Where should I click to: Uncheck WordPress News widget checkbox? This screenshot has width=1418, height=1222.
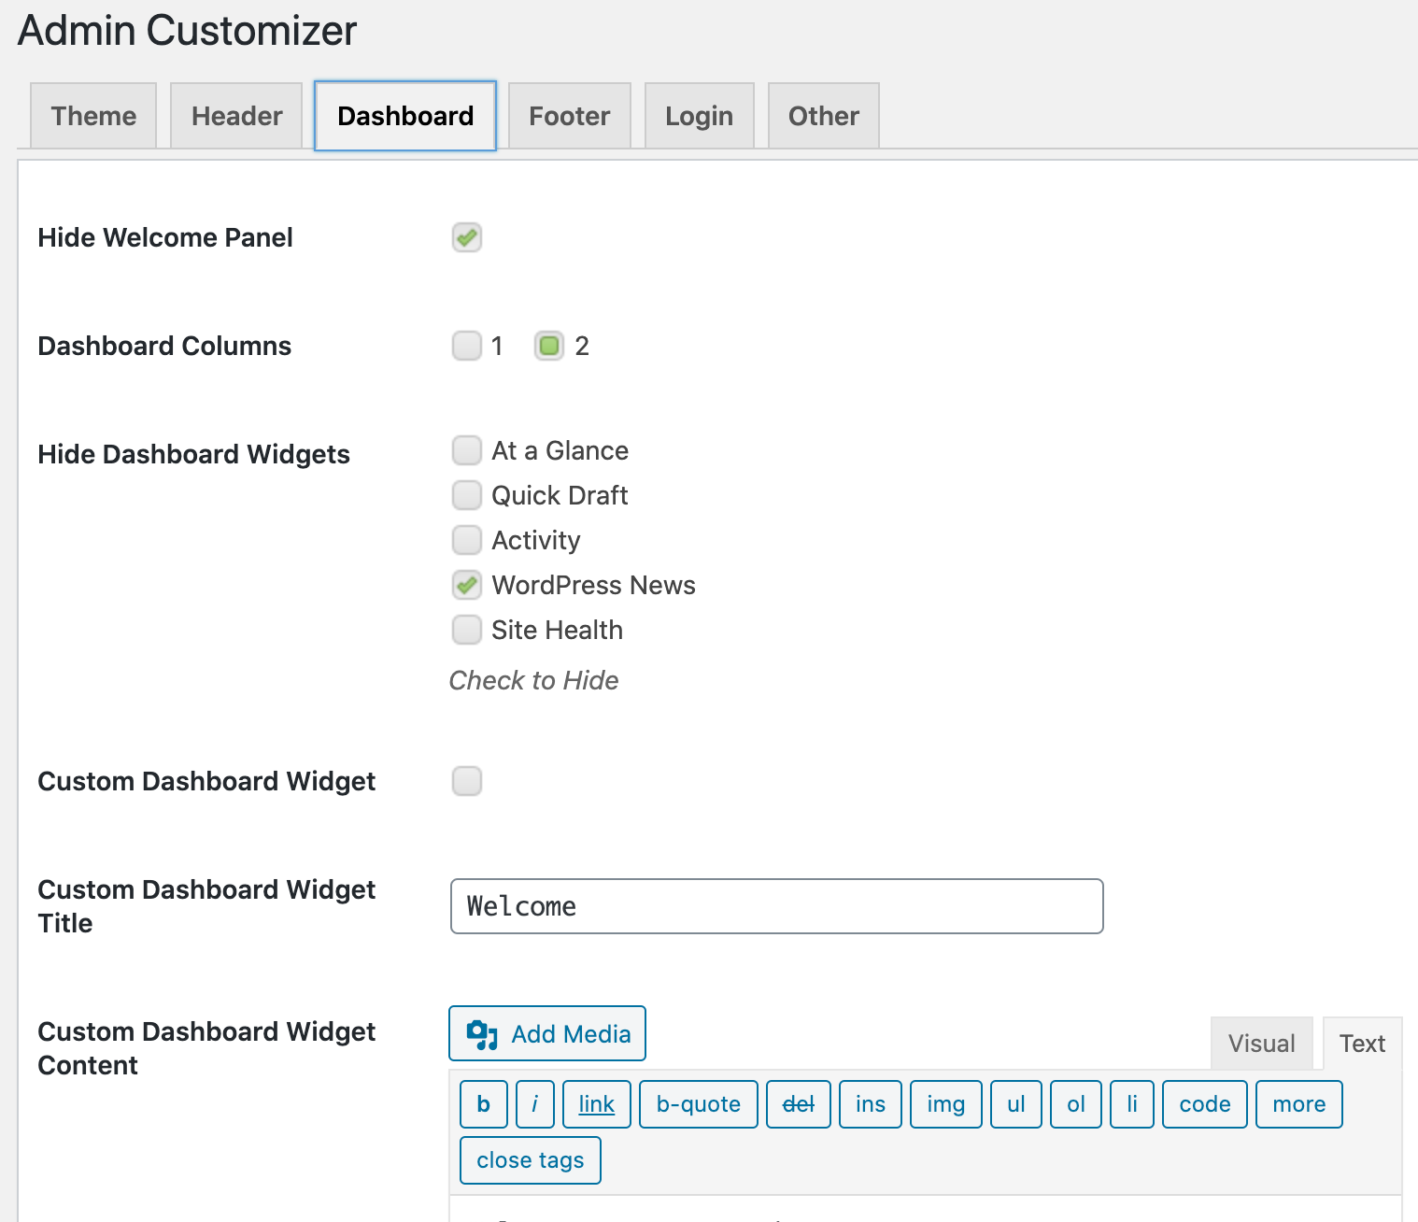[467, 585]
